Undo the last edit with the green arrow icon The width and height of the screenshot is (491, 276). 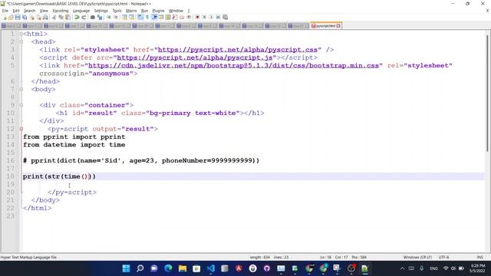tap(77, 17)
